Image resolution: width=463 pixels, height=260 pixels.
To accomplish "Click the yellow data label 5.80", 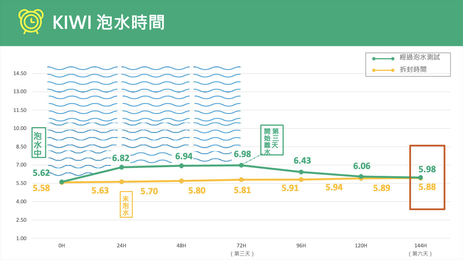I will 197,191.
